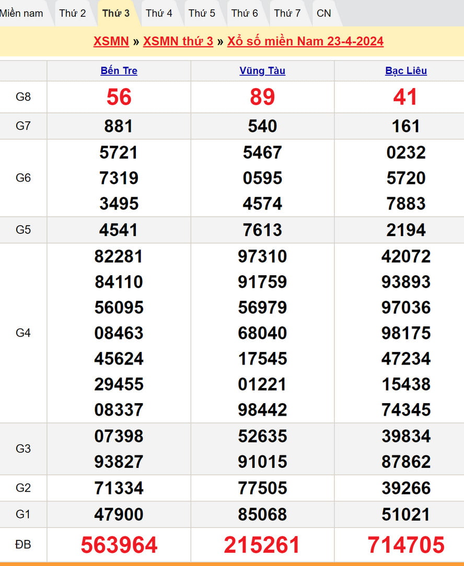Open the CN (Sunday) tab
This screenshot has width=464, height=566.
tap(324, 13)
